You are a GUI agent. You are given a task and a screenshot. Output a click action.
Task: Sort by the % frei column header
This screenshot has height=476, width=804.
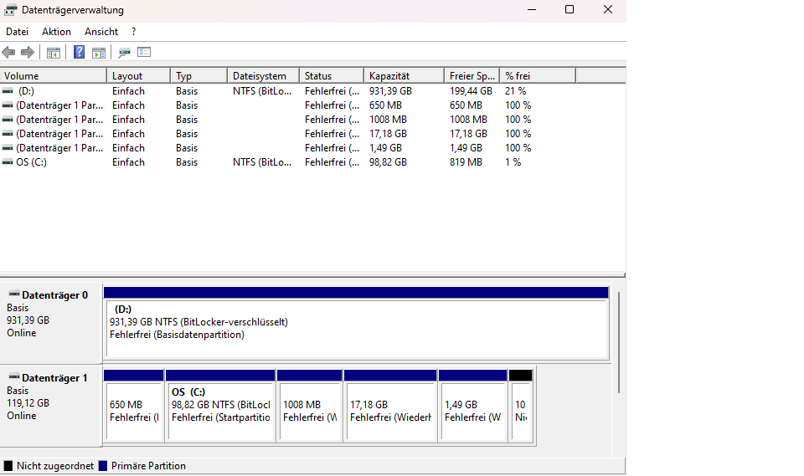coord(538,76)
